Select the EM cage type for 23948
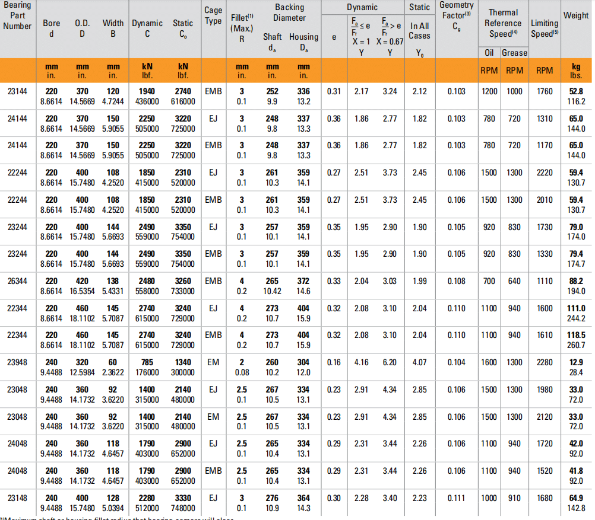The height and width of the screenshot is (520, 595). coord(213,362)
